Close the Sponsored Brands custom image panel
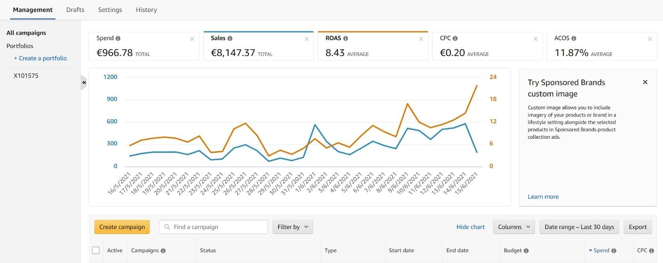Screen dimensions: 663x263 pyautogui.click(x=645, y=82)
